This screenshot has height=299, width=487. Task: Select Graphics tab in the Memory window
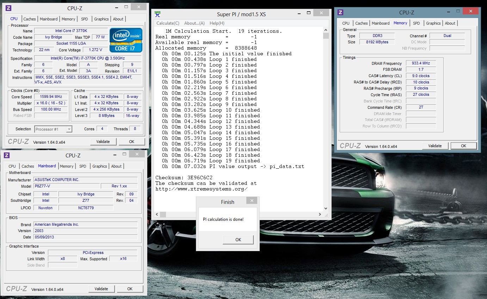(x=433, y=23)
